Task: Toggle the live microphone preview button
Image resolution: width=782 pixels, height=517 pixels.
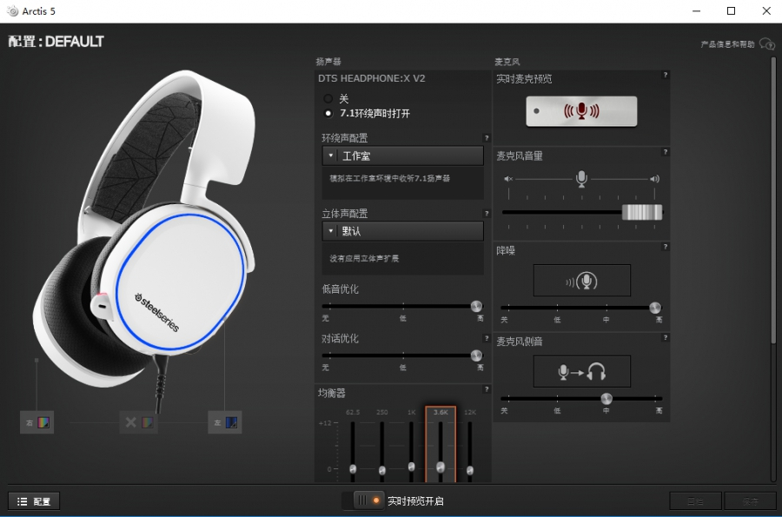Action: click(x=581, y=111)
